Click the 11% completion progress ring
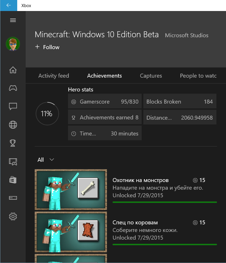The width and height of the screenshot is (226, 263). tap(47, 113)
